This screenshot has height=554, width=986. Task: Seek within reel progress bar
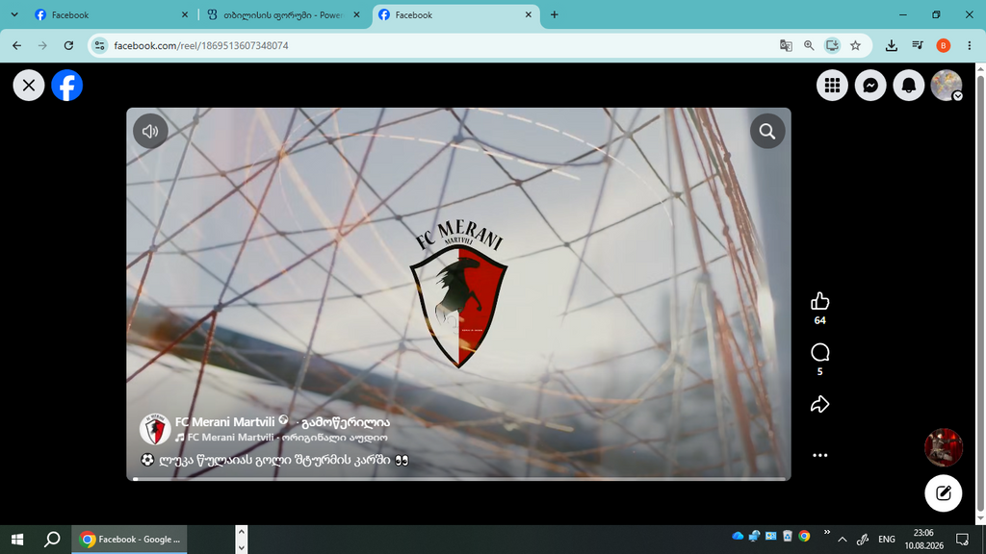point(459,479)
